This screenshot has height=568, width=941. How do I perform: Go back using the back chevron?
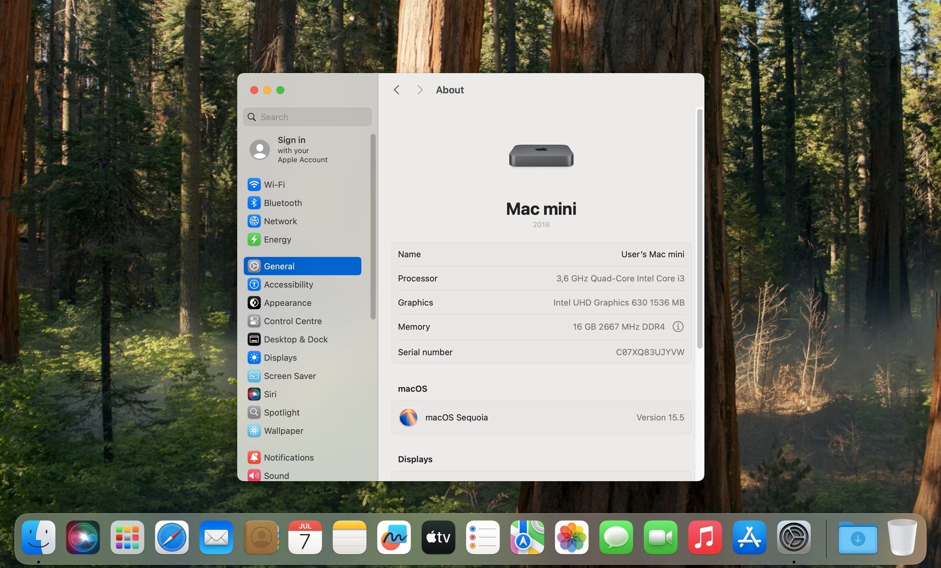(x=397, y=90)
